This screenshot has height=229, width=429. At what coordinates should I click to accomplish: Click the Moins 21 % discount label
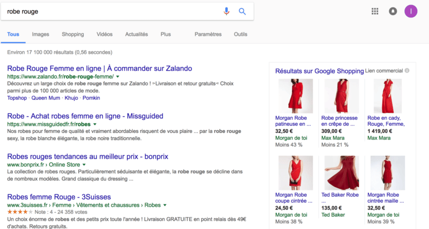click(x=335, y=145)
